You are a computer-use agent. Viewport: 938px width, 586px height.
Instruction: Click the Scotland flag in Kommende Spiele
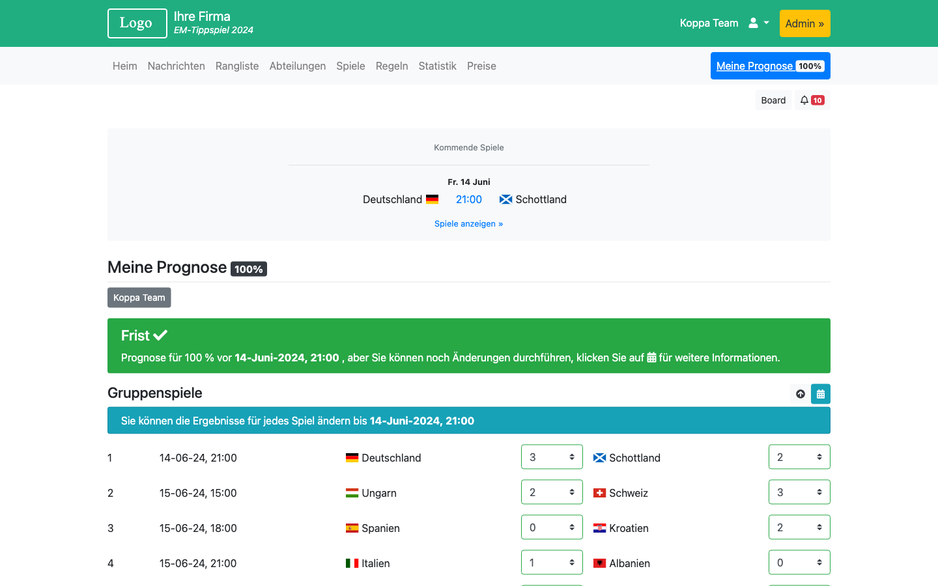pyautogui.click(x=505, y=199)
